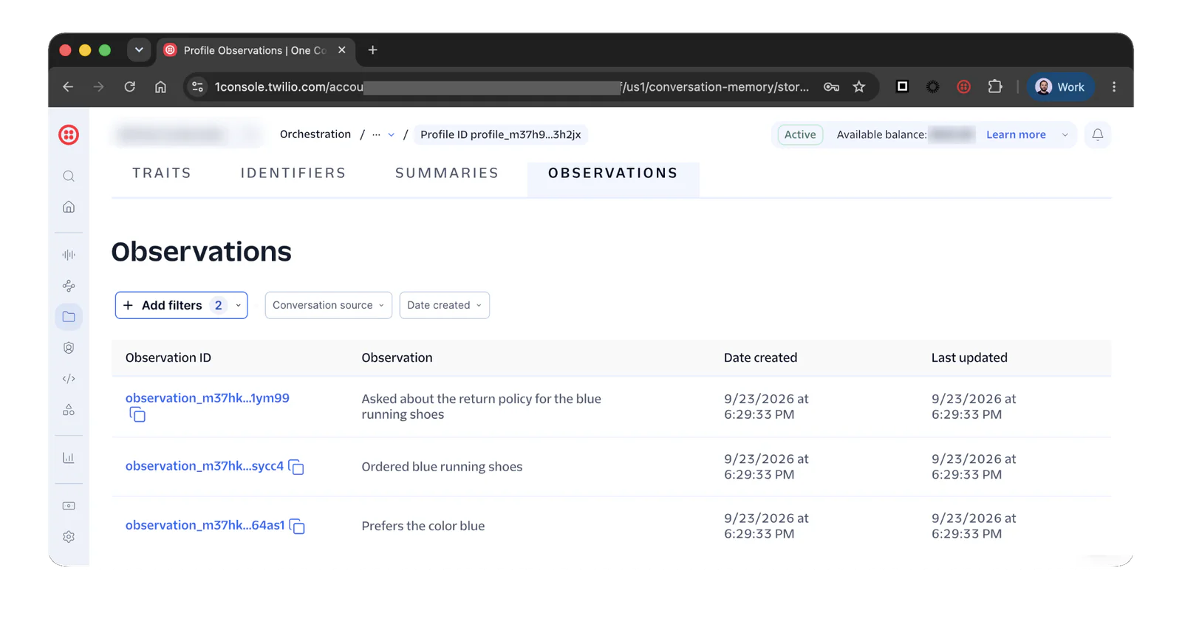1182x630 pixels.
Task: Click the Twilio logo in the sidebar
Action: pos(69,134)
